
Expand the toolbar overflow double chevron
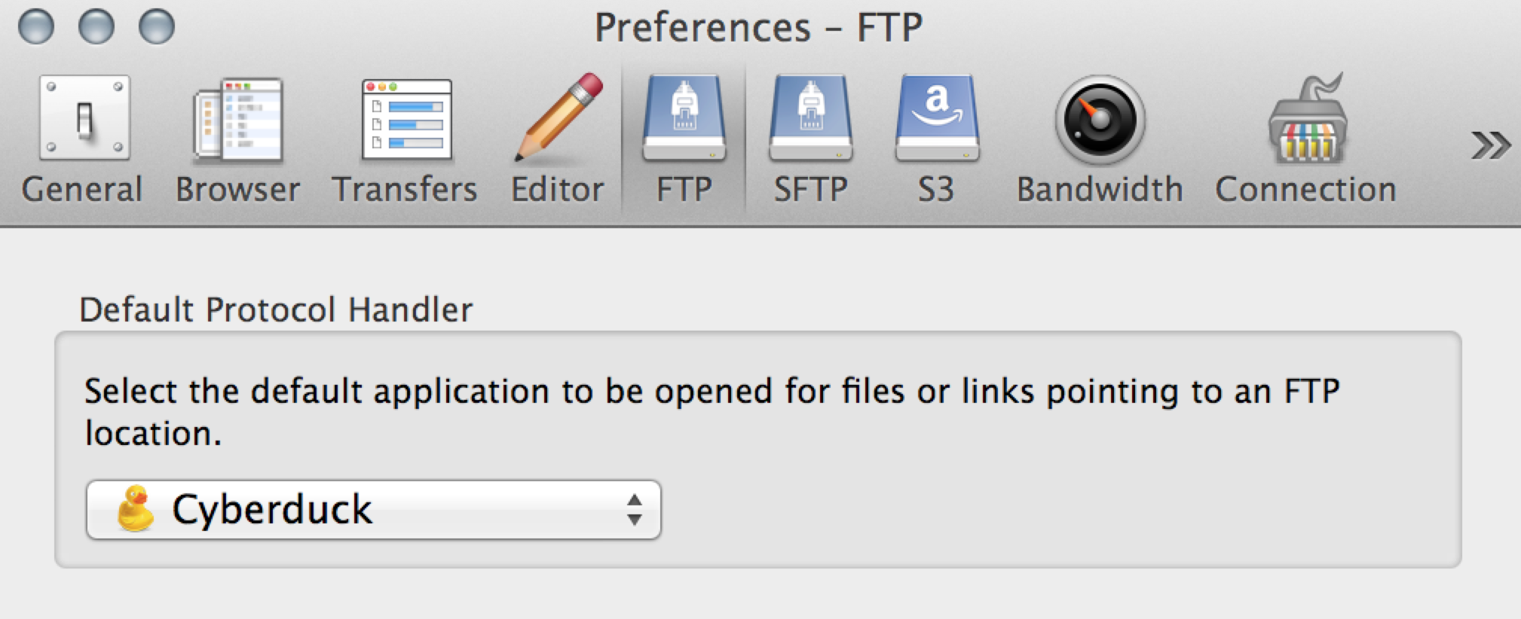click(1490, 145)
